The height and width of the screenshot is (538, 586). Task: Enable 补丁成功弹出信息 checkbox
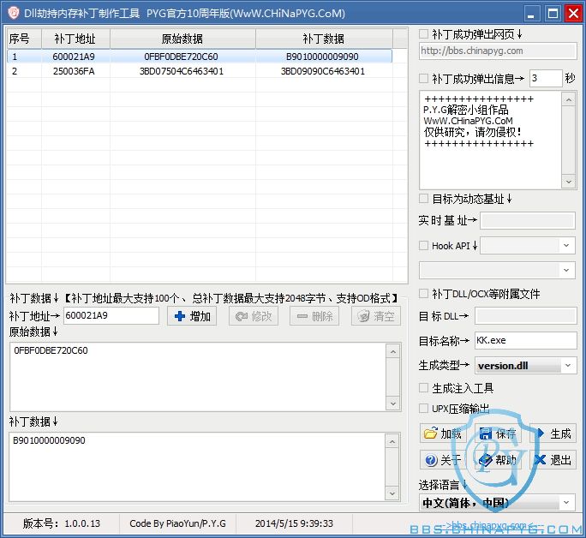[423, 78]
